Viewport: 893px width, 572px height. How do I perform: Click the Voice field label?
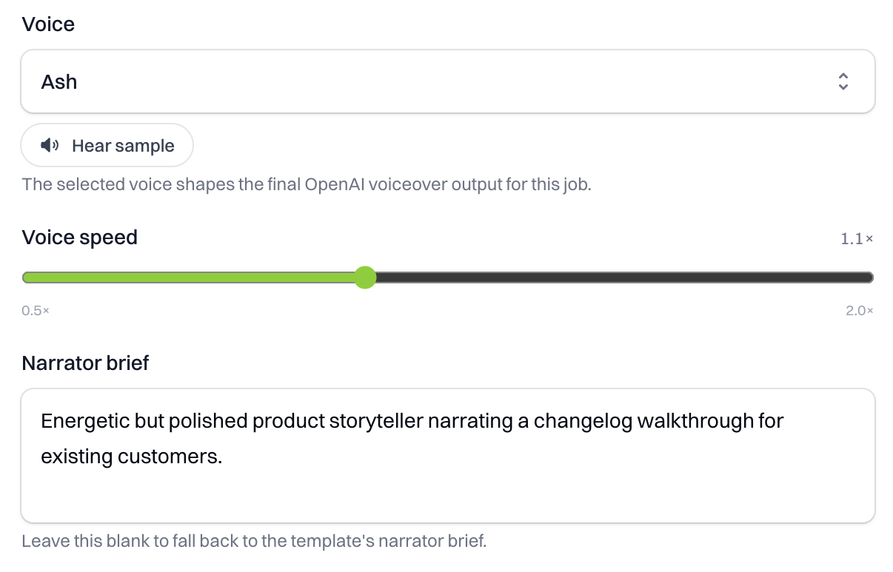pos(48,24)
